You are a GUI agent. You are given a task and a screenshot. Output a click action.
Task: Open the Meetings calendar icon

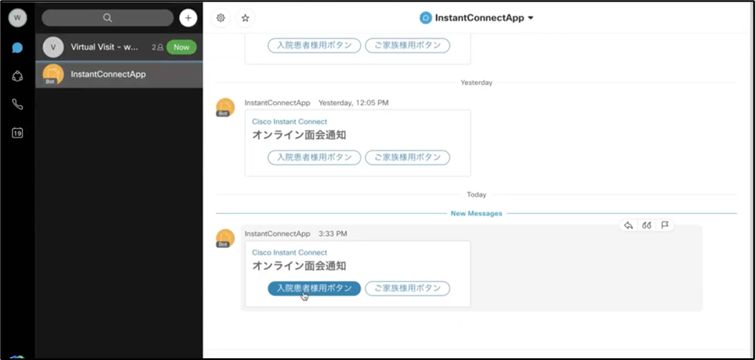[17, 133]
